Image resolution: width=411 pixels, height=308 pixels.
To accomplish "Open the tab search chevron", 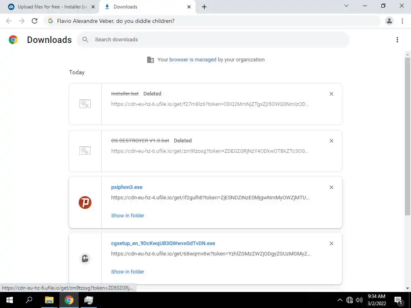I will click(x=346, y=6).
